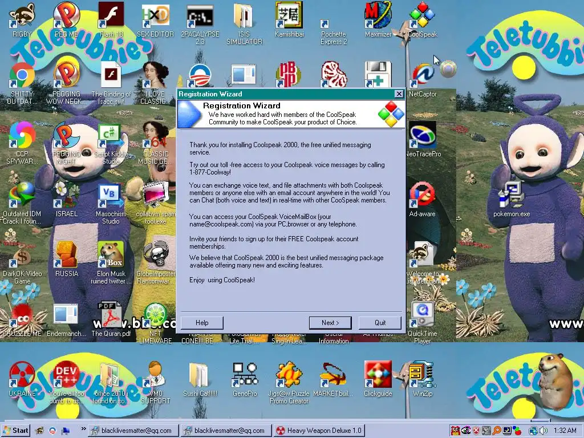
Task: Click Next in the Registration Wizard
Action: pos(330,323)
